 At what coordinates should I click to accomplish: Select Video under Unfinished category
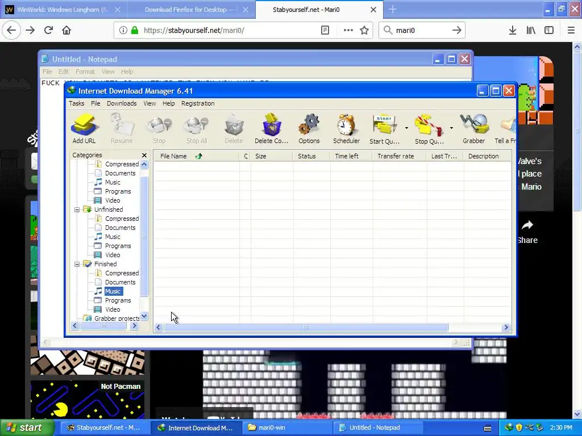pyautogui.click(x=113, y=255)
